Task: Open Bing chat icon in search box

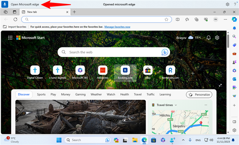Action: click(164, 52)
